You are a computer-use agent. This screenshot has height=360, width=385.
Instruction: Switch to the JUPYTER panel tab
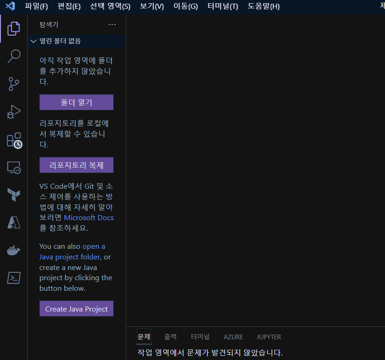coord(269,337)
